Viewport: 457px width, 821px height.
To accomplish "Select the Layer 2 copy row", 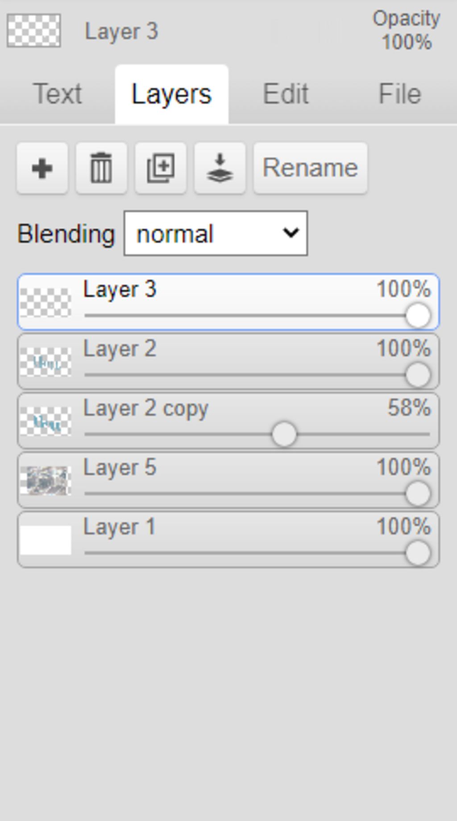I will coord(228,421).
